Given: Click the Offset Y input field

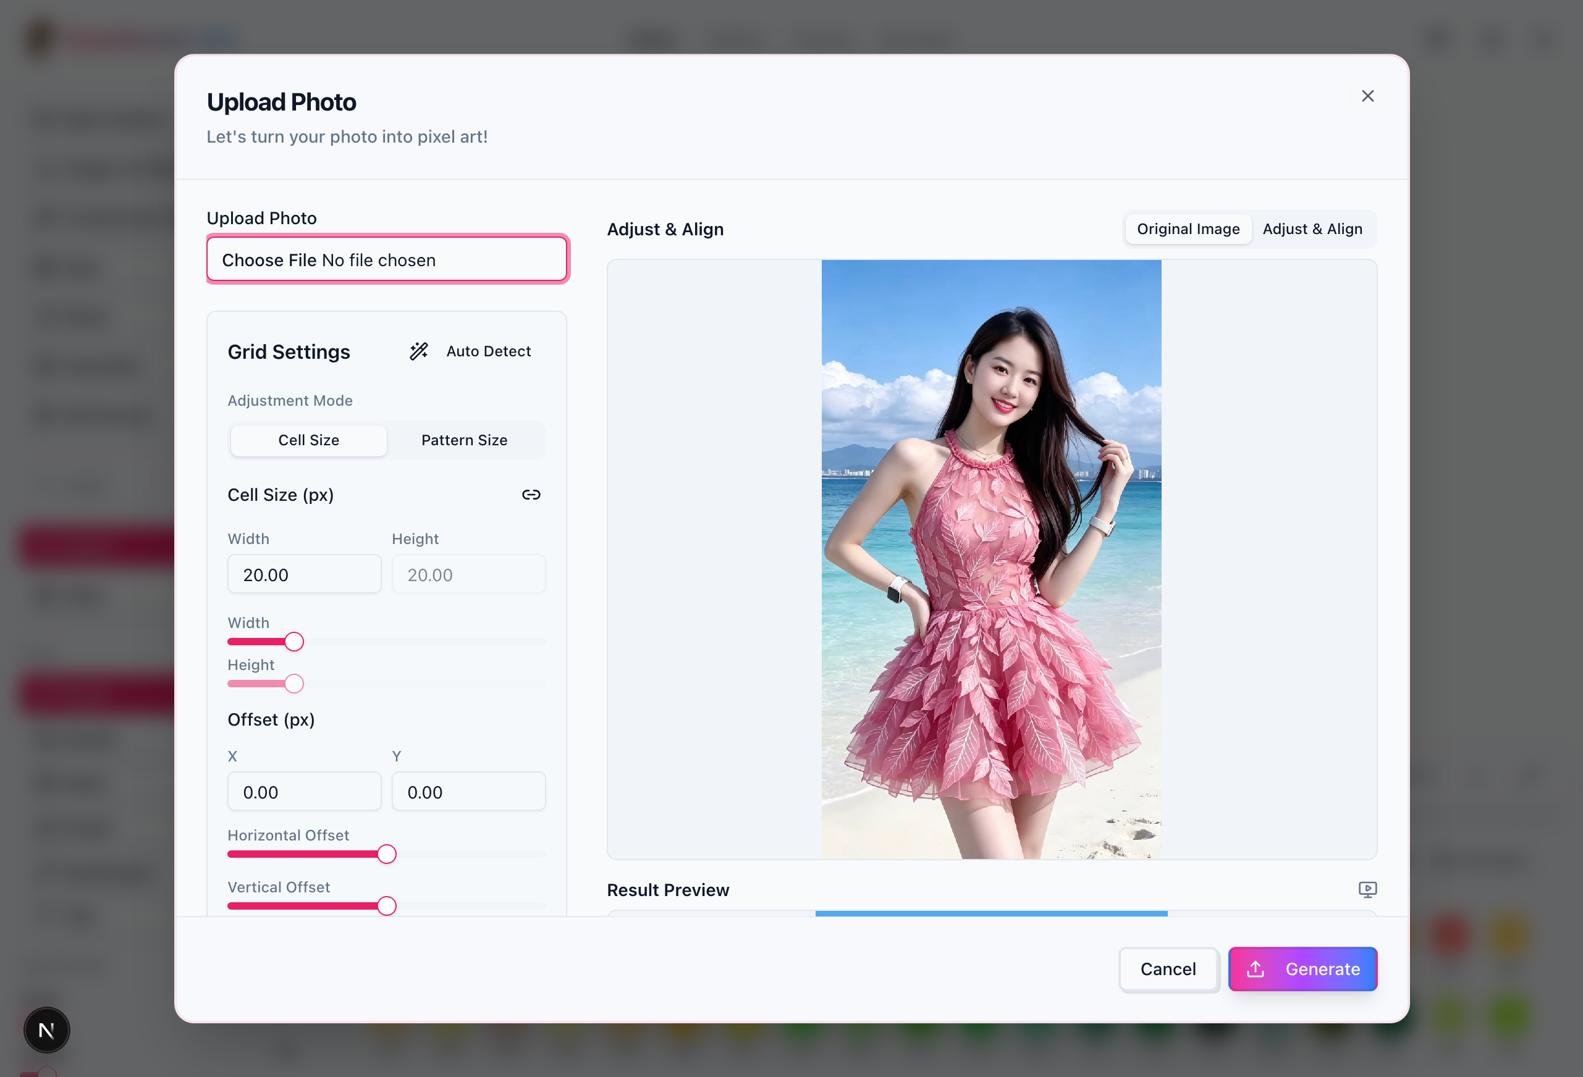Looking at the screenshot, I should click(x=468, y=791).
